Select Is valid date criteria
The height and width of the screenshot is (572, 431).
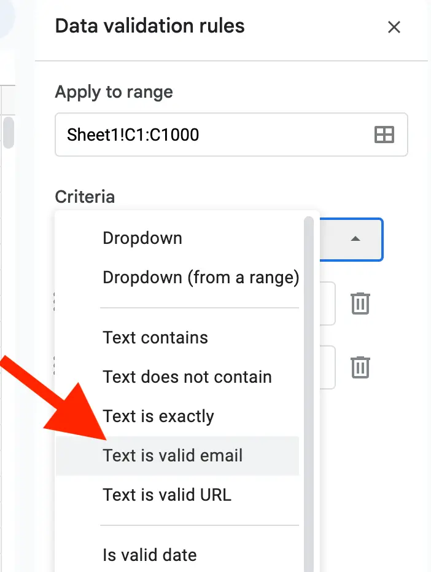click(x=149, y=555)
